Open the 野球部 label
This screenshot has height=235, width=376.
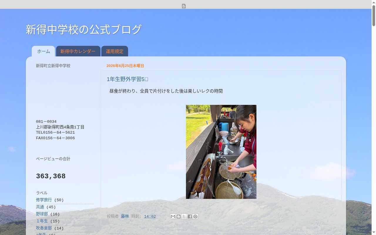tap(42, 214)
